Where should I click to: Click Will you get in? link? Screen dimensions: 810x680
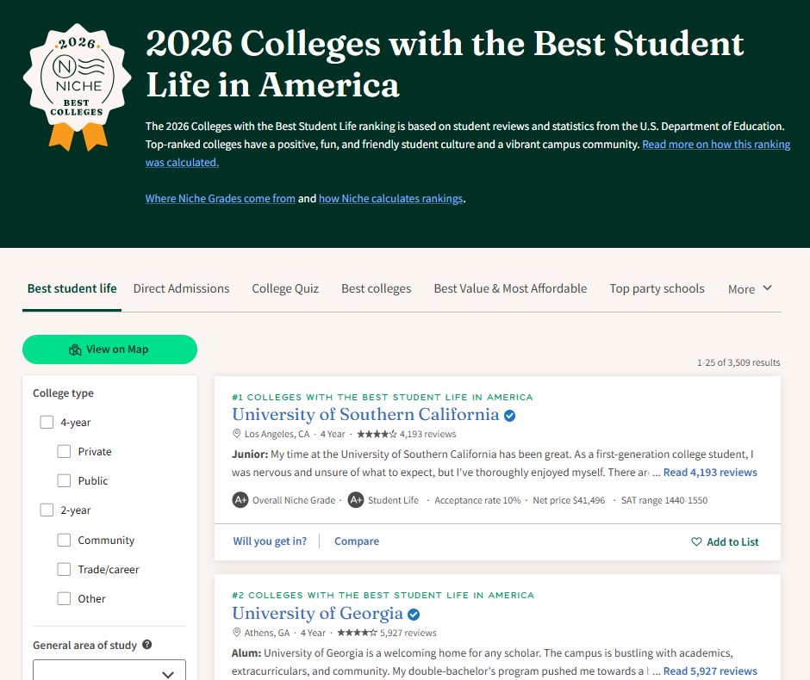[x=270, y=541]
